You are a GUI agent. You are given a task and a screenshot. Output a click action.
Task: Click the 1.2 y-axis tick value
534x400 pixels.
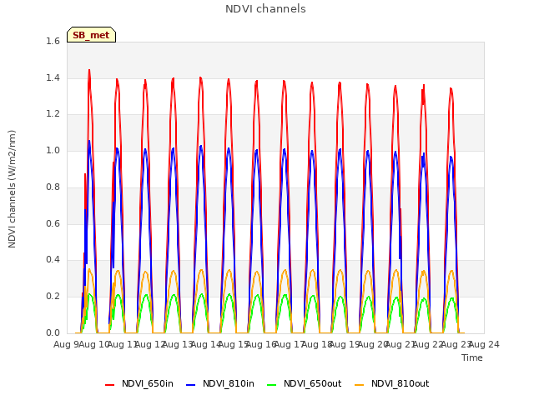pos(53,114)
